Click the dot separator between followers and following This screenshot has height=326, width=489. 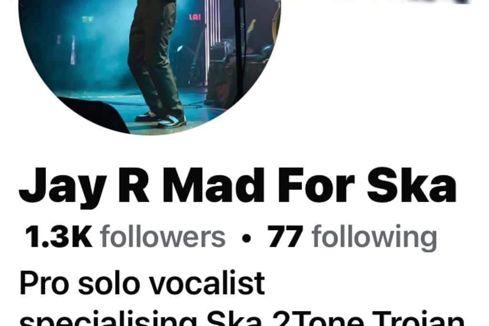(x=246, y=239)
